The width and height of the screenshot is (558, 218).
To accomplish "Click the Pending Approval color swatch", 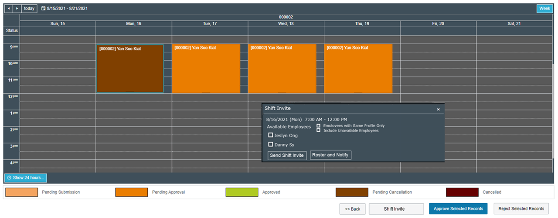I will (132, 192).
